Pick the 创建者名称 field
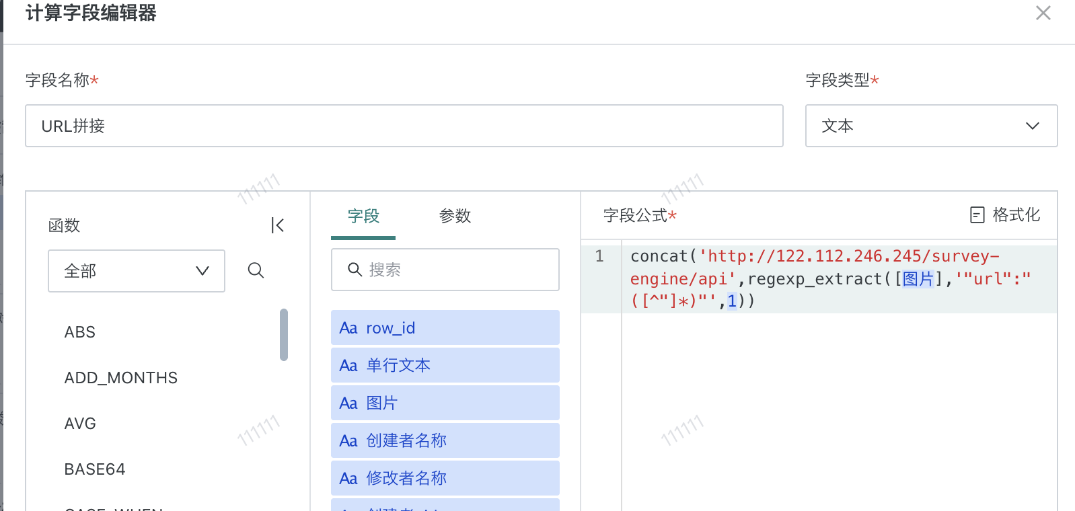 pos(445,440)
